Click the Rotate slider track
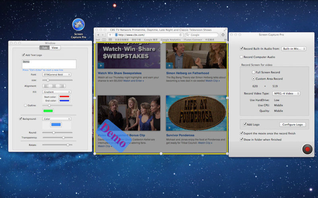318x198 pixels. pyautogui.click(x=57, y=145)
